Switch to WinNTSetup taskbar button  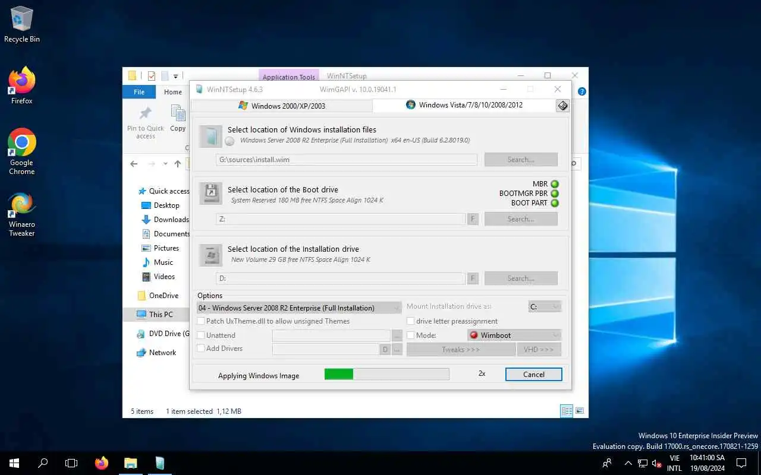(x=159, y=463)
